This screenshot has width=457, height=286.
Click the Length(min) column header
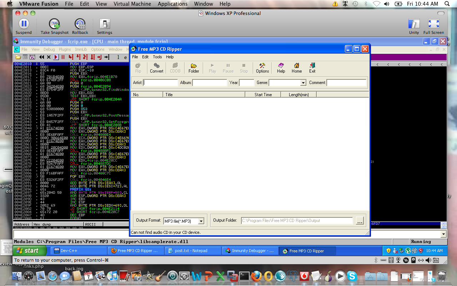[299, 95]
